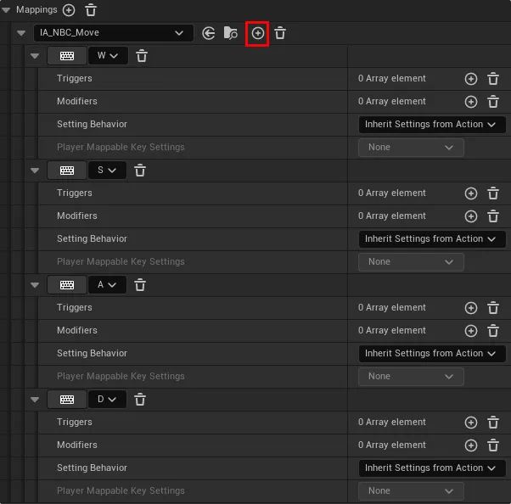Delete the A key mapping
This screenshot has width=511, height=504.
[x=140, y=285]
